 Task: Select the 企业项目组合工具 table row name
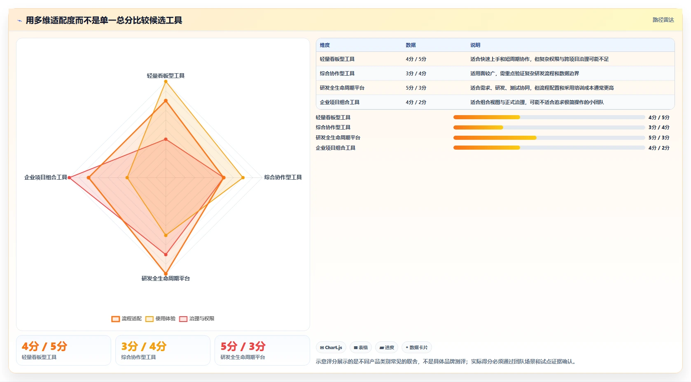click(x=340, y=102)
